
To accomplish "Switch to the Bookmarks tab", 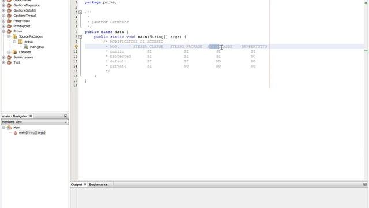I will coord(98,184).
